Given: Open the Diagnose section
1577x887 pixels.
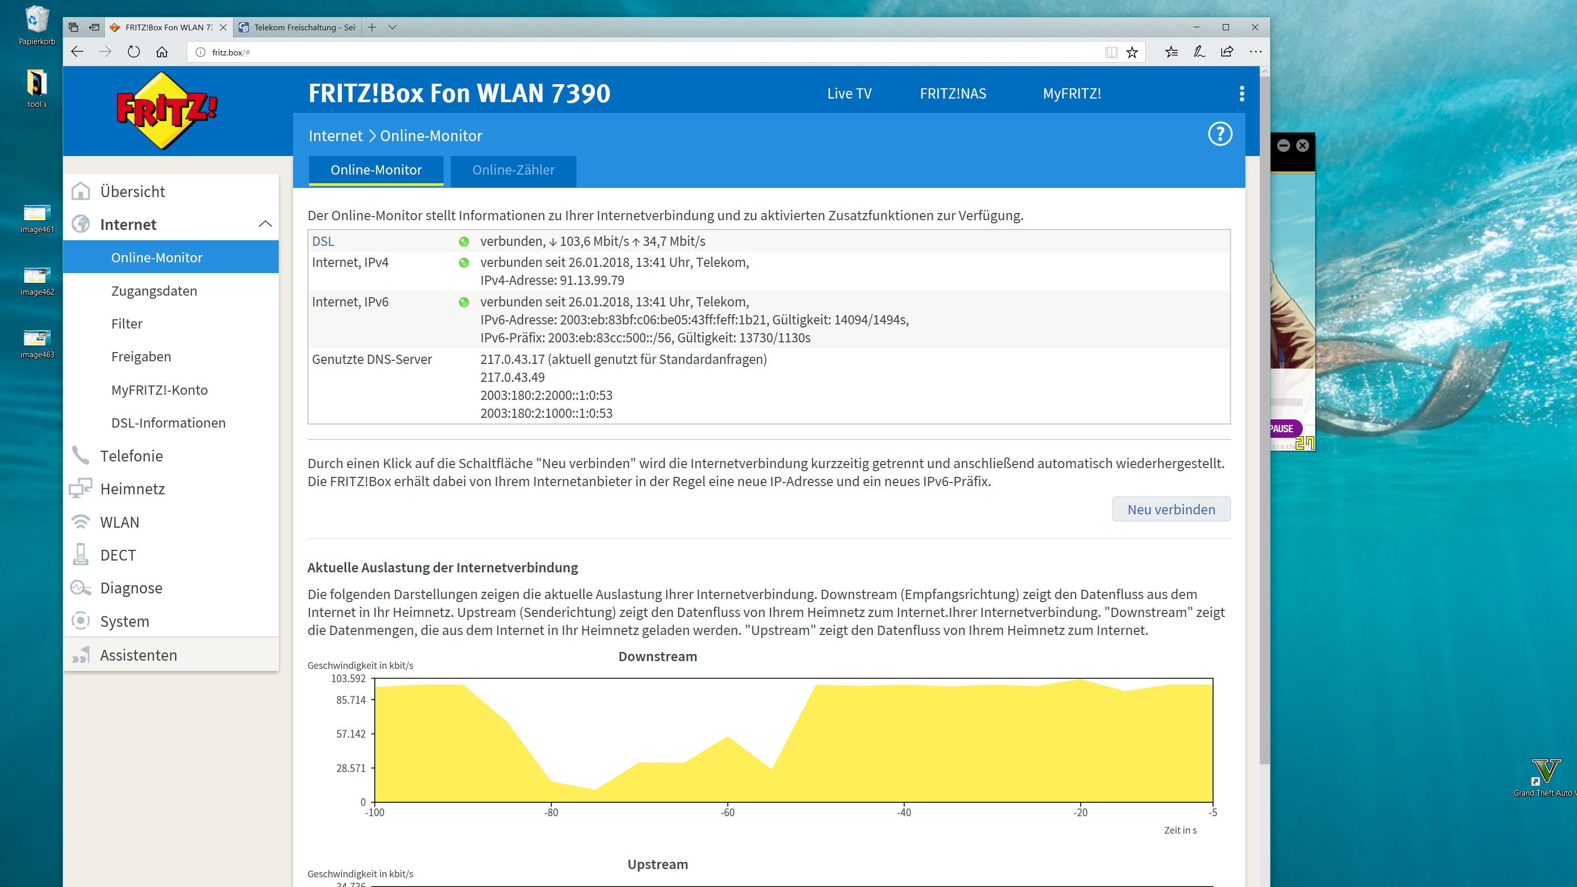Looking at the screenshot, I should 131,588.
